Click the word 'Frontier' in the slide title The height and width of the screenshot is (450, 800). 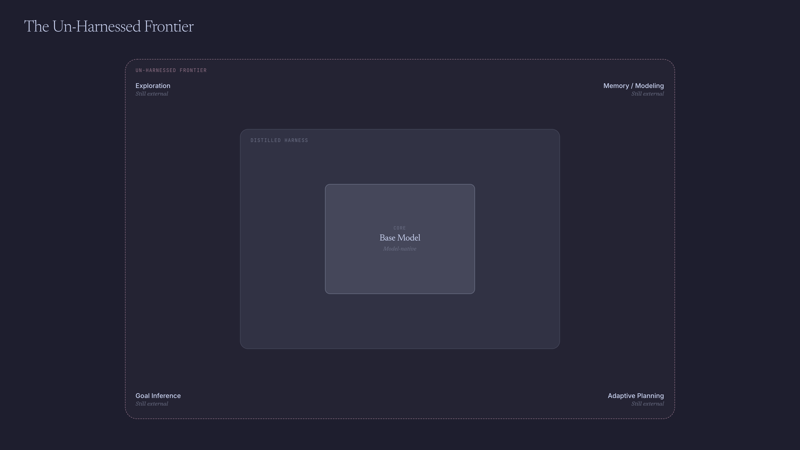[x=169, y=27]
